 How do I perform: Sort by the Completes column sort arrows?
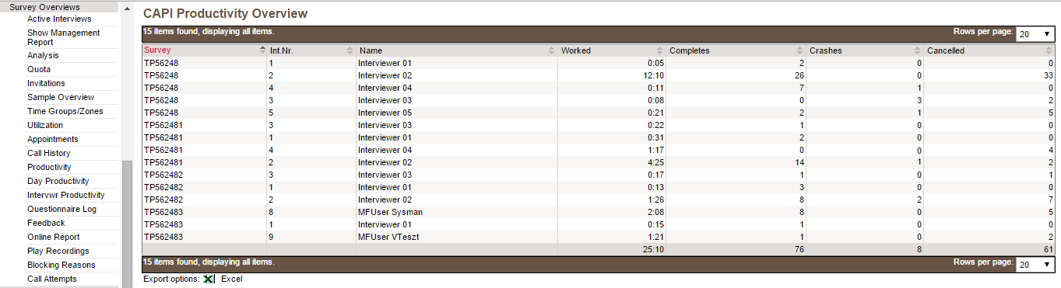[800, 50]
